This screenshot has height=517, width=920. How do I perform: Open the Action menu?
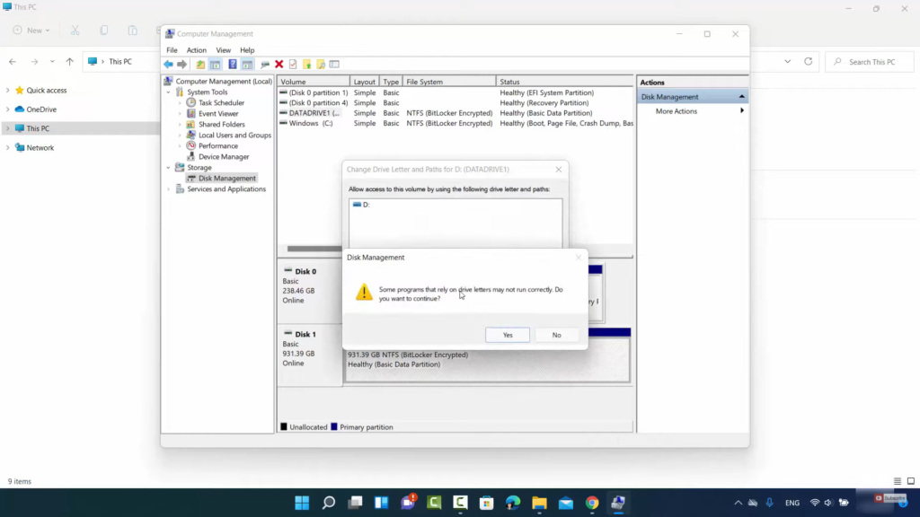[x=196, y=50]
